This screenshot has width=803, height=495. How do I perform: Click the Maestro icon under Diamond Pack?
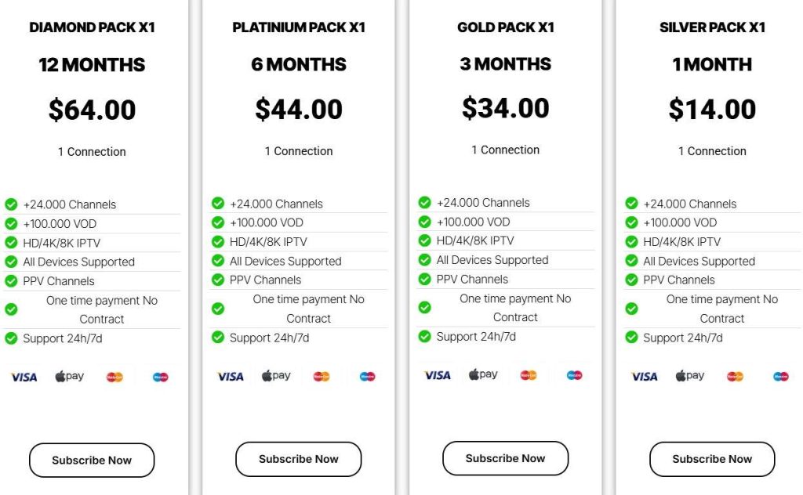click(x=160, y=377)
